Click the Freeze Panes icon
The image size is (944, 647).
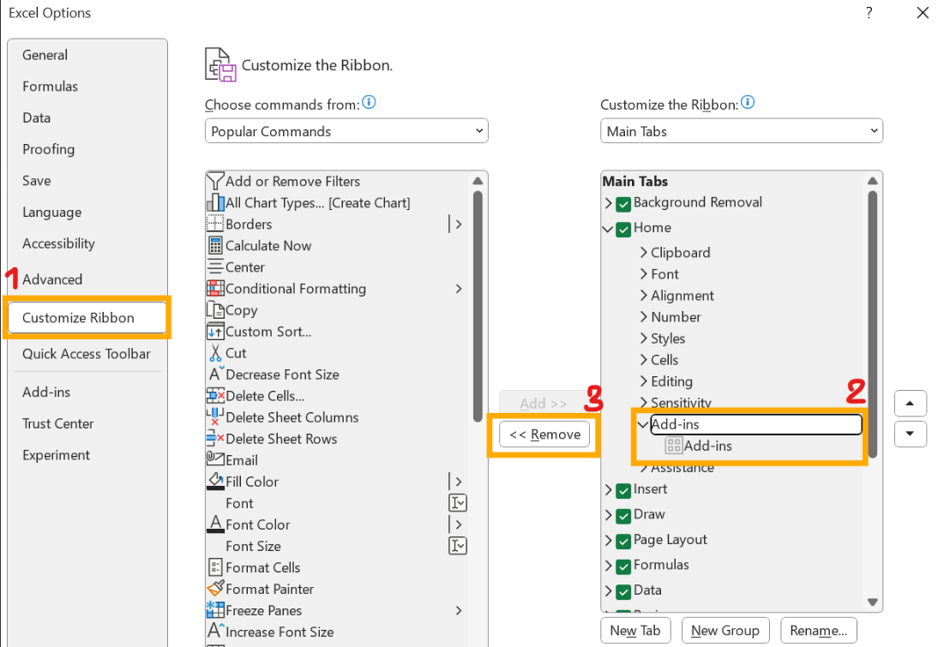pos(215,610)
